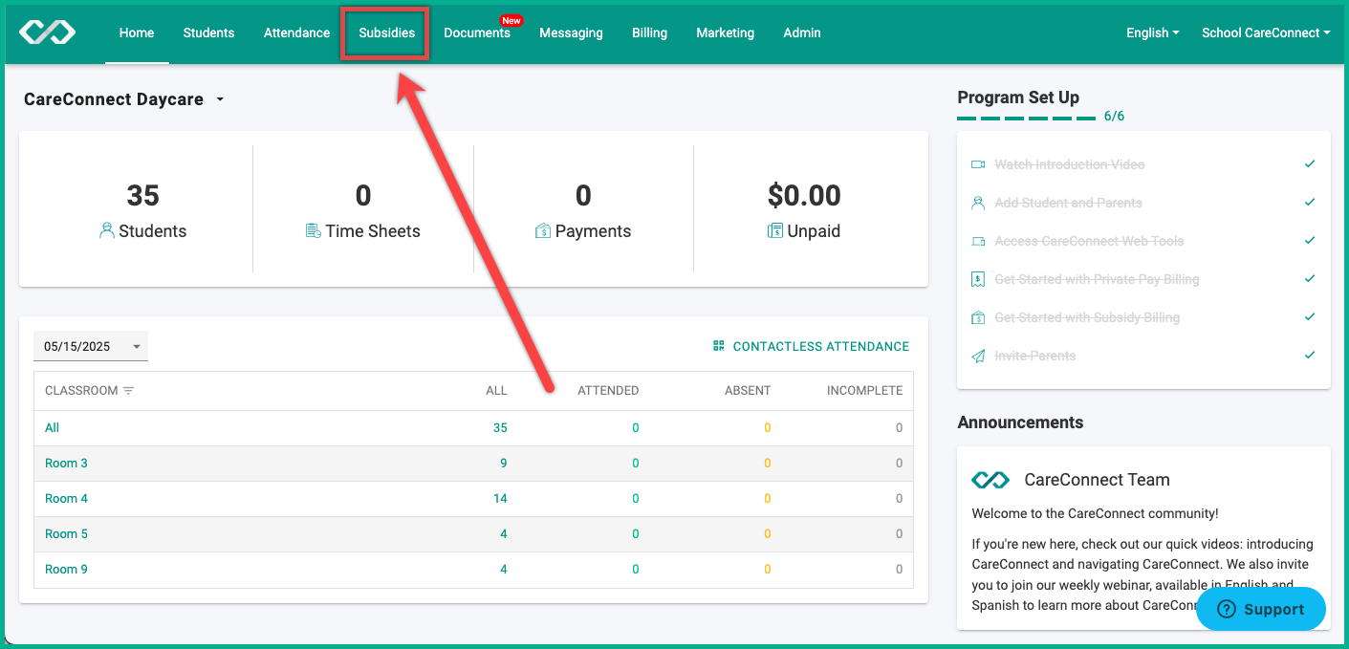1349x649 pixels.
Task: Click the ABSENT column header
Action: click(748, 391)
